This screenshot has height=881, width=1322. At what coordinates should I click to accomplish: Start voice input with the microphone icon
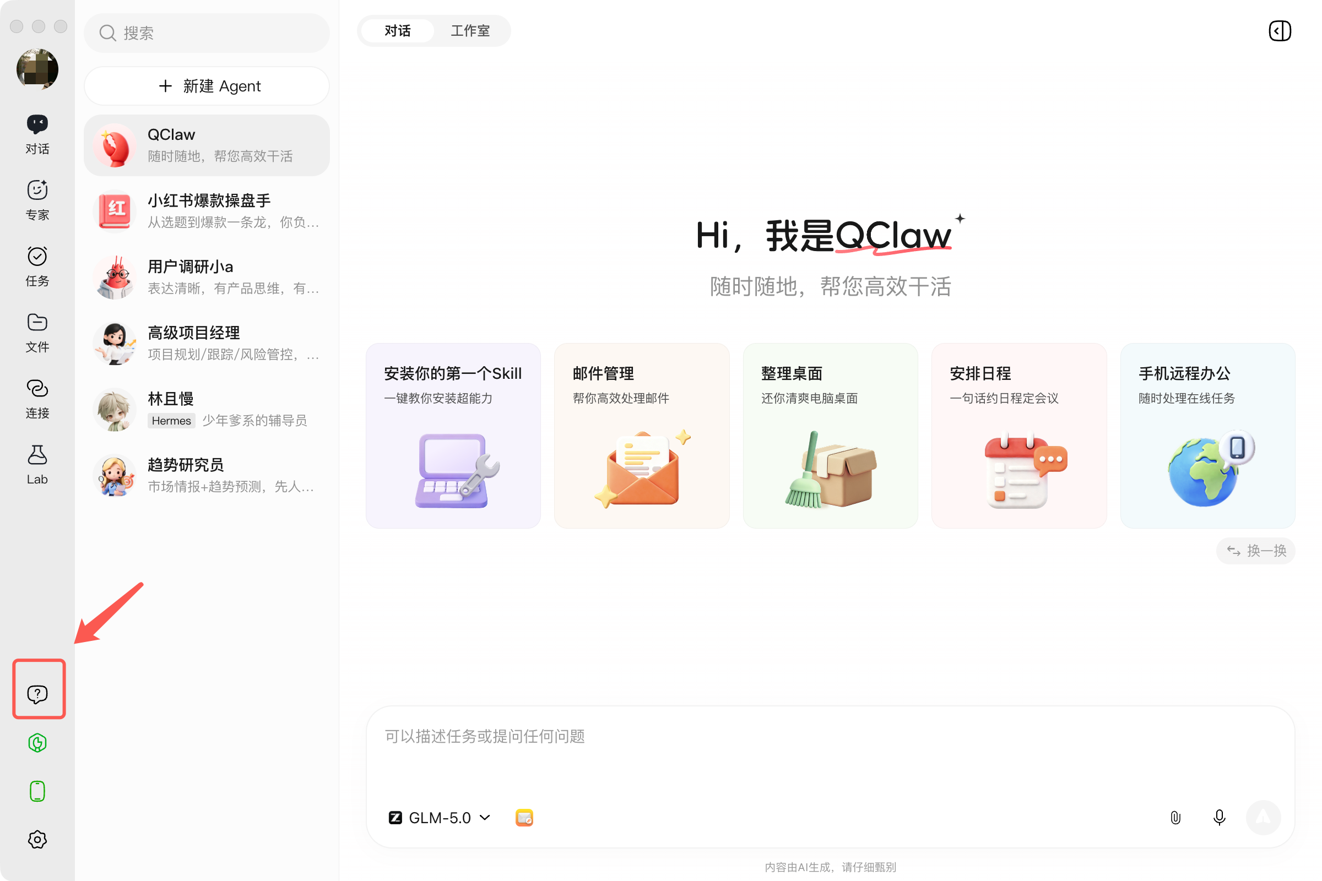pyautogui.click(x=1219, y=818)
